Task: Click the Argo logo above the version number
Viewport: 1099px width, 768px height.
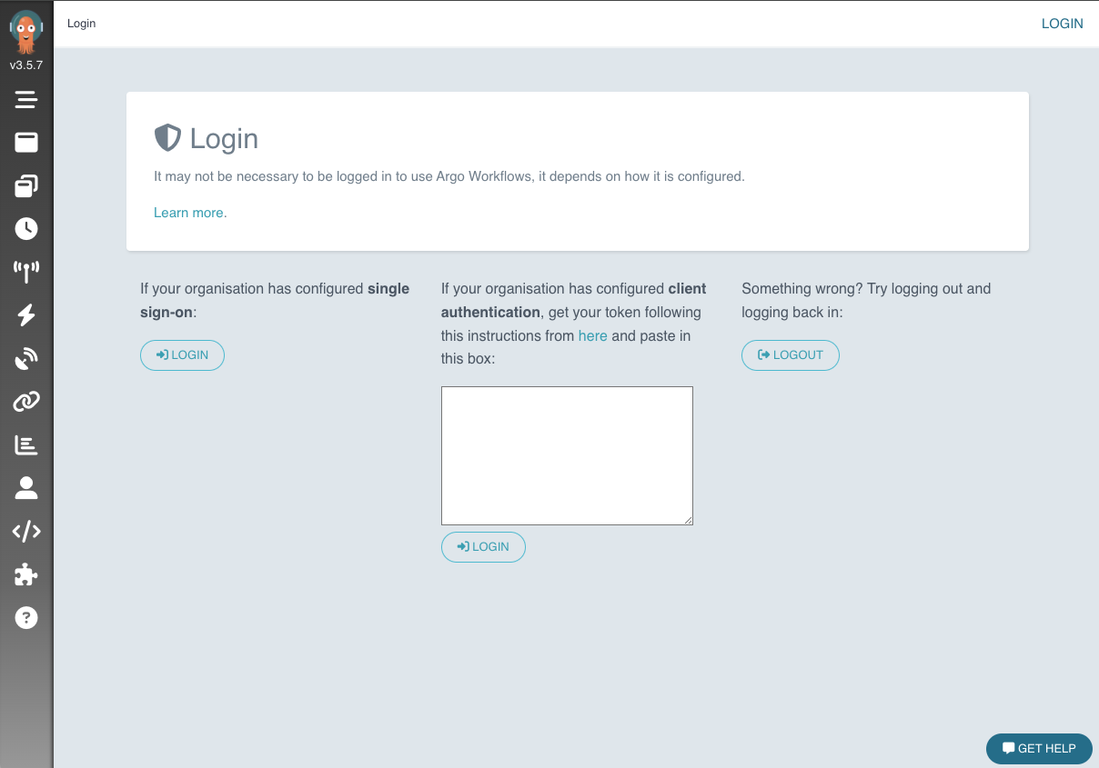Action: pyautogui.click(x=26, y=30)
